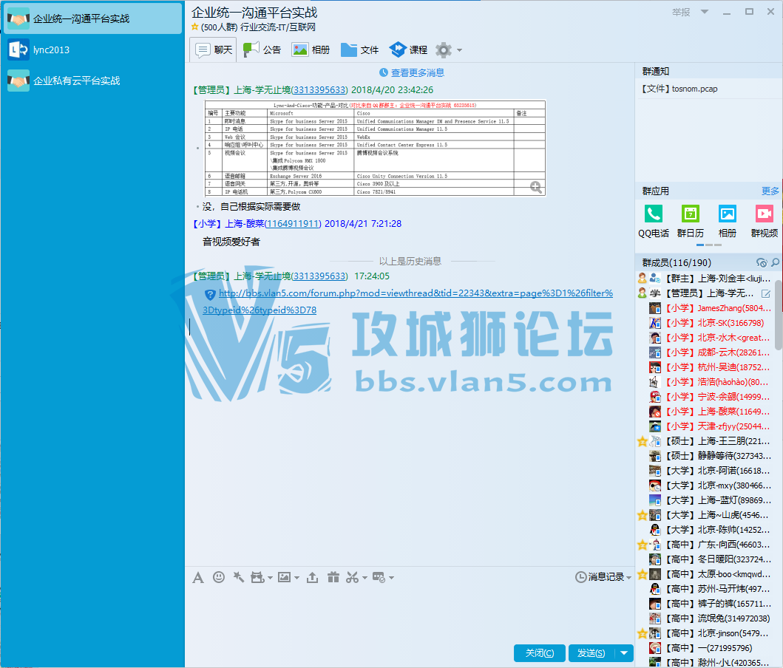The image size is (783, 668).
Task: Select member 【大学】北京-阿诺
Action: coord(710,471)
